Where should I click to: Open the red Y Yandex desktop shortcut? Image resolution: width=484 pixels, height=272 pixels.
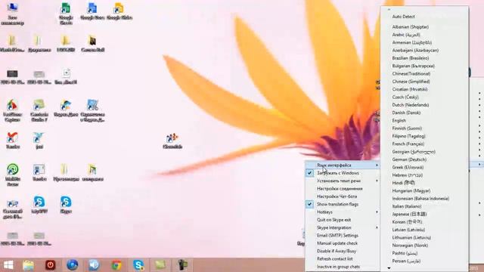coord(12,141)
